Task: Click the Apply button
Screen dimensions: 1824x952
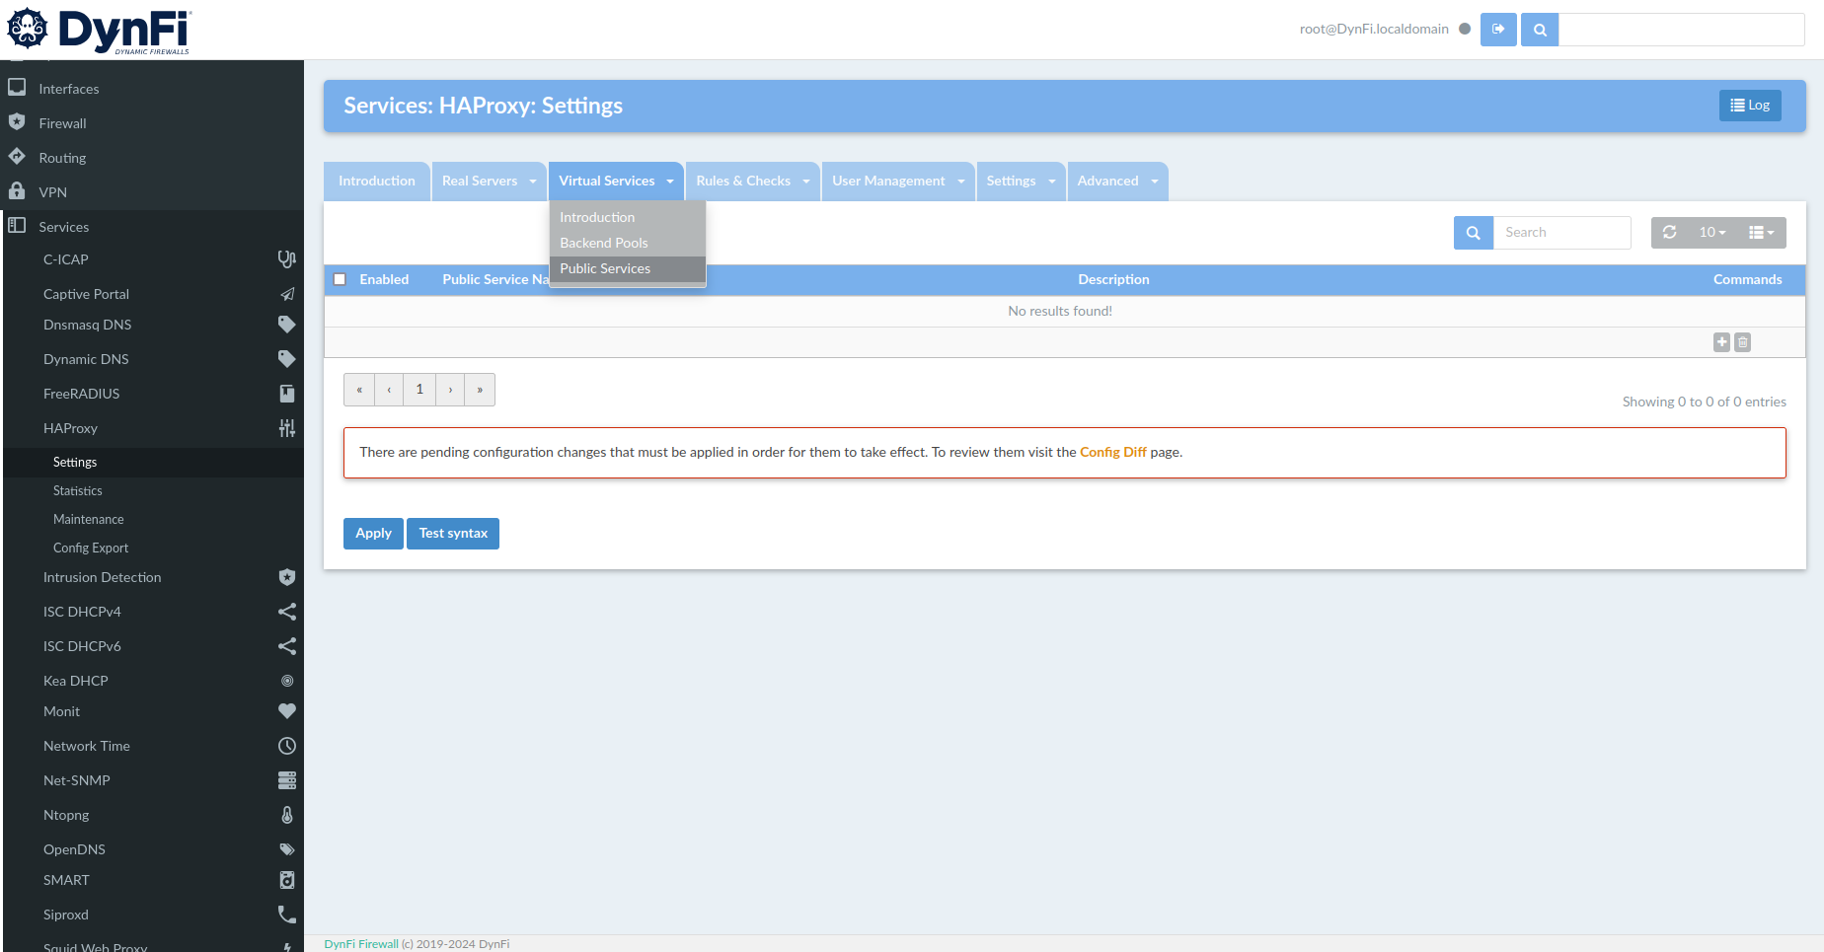Action: [x=373, y=534]
